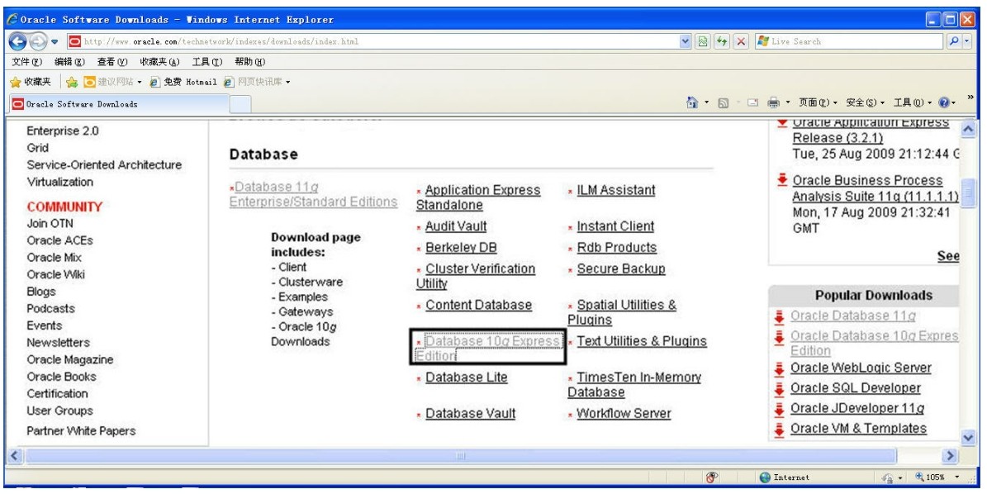Click download arrow icon beside Oracle SQL Developer
987x494 pixels.
pos(780,389)
